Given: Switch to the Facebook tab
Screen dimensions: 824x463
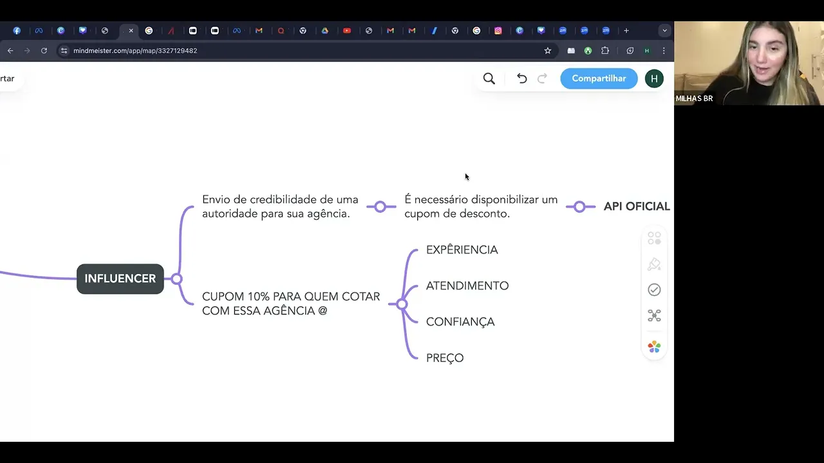Looking at the screenshot, I should click(17, 30).
